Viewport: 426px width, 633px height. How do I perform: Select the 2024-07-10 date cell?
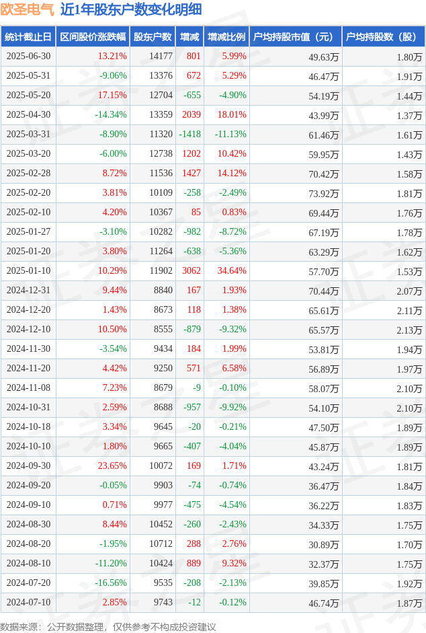click(28, 602)
